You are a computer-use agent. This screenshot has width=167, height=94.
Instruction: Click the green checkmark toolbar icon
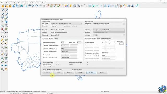coord(94,6)
